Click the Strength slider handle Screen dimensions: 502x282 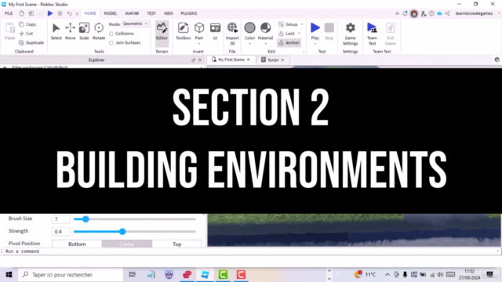click(x=122, y=232)
